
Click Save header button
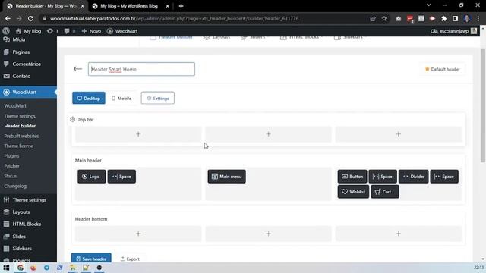click(x=91, y=259)
